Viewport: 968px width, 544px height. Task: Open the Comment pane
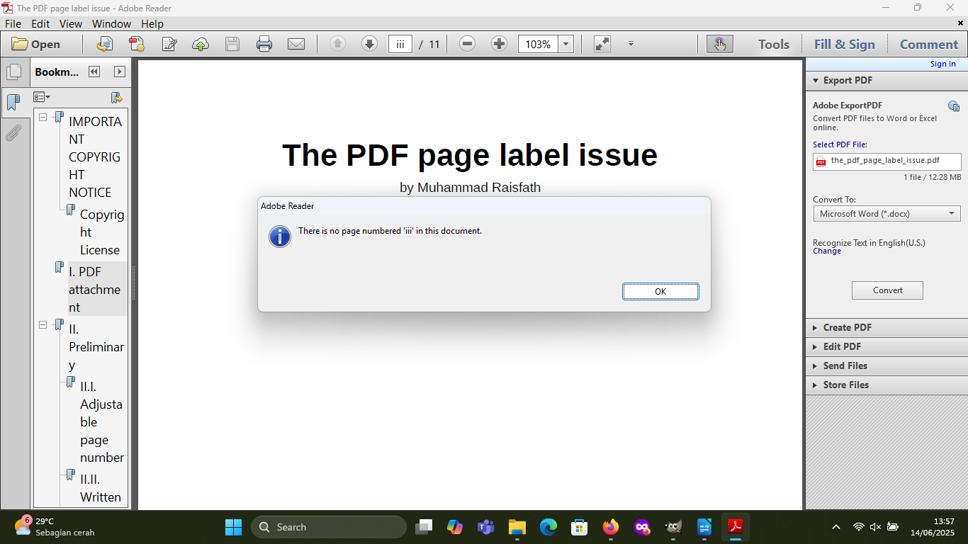pos(929,44)
